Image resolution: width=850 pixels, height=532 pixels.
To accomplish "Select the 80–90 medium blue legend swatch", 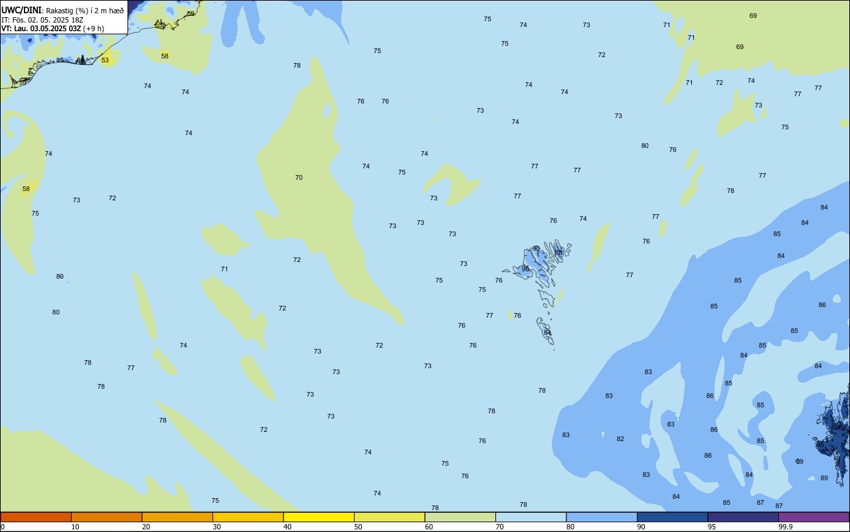I will pyautogui.click(x=602, y=517).
